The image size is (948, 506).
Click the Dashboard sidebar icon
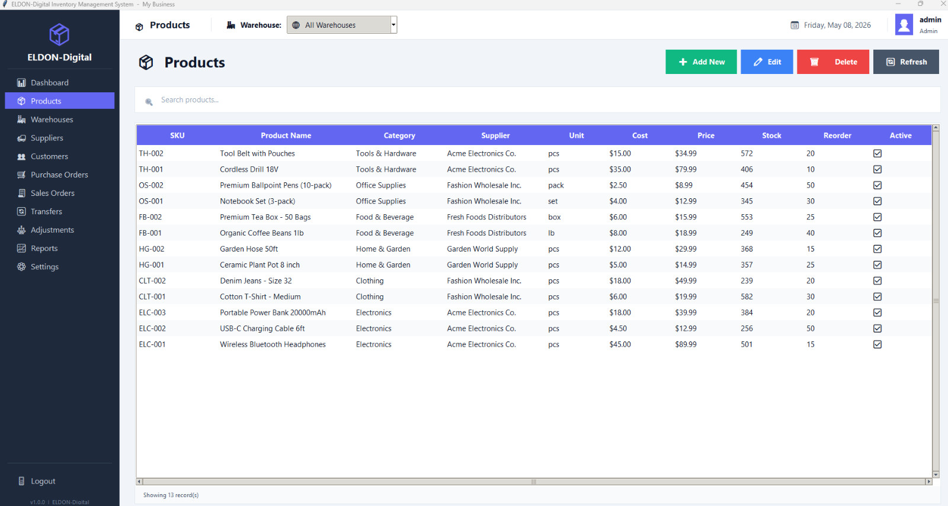click(21, 83)
